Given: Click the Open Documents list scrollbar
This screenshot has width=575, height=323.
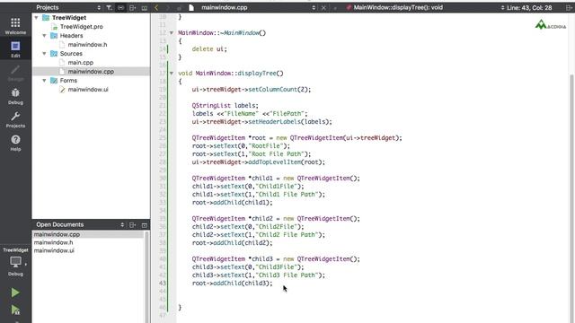Looking at the screenshot, I should 147,277.
